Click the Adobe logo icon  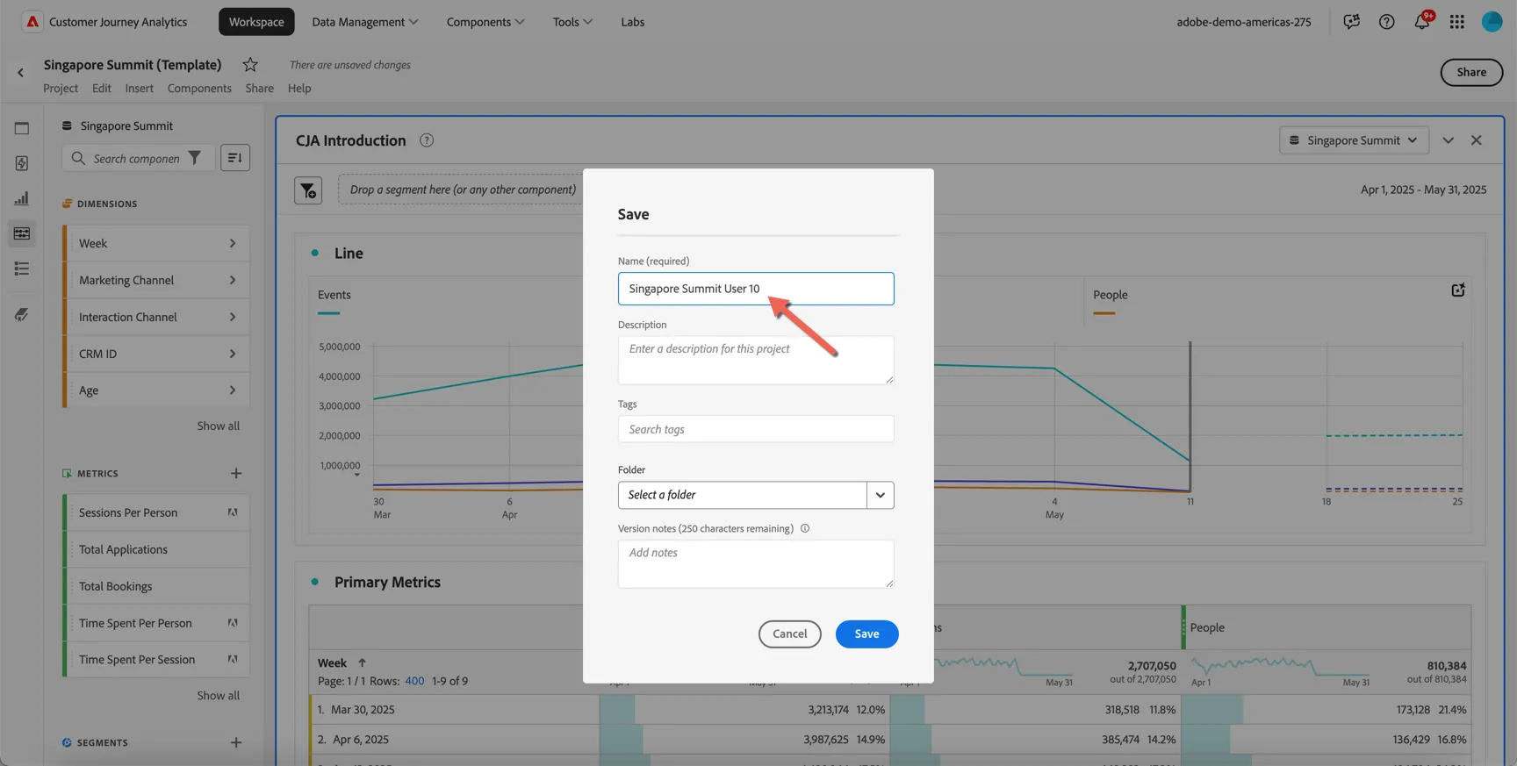tap(32, 22)
